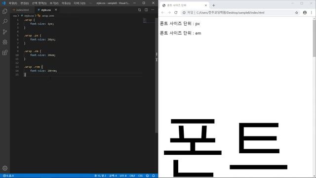
Task: Click the Chrome page vertical scrollbar thumb
Action: pyautogui.click(x=314, y=39)
